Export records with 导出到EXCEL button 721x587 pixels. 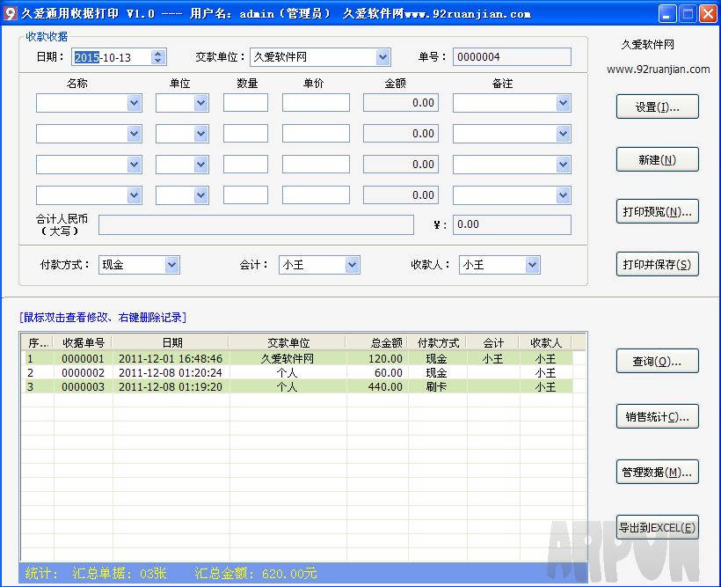click(657, 528)
